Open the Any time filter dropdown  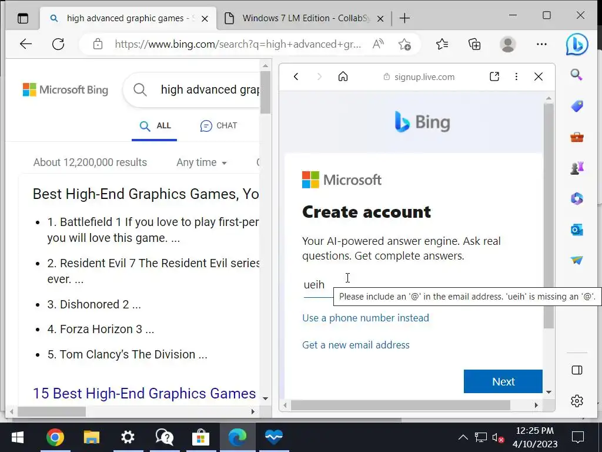click(201, 162)
